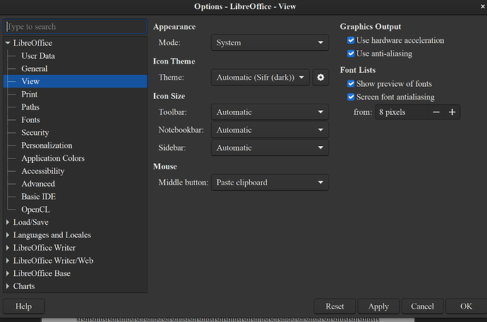Open the Icon Theme dropdown
The width and height of the screenshot is (487, 322).
260,77
